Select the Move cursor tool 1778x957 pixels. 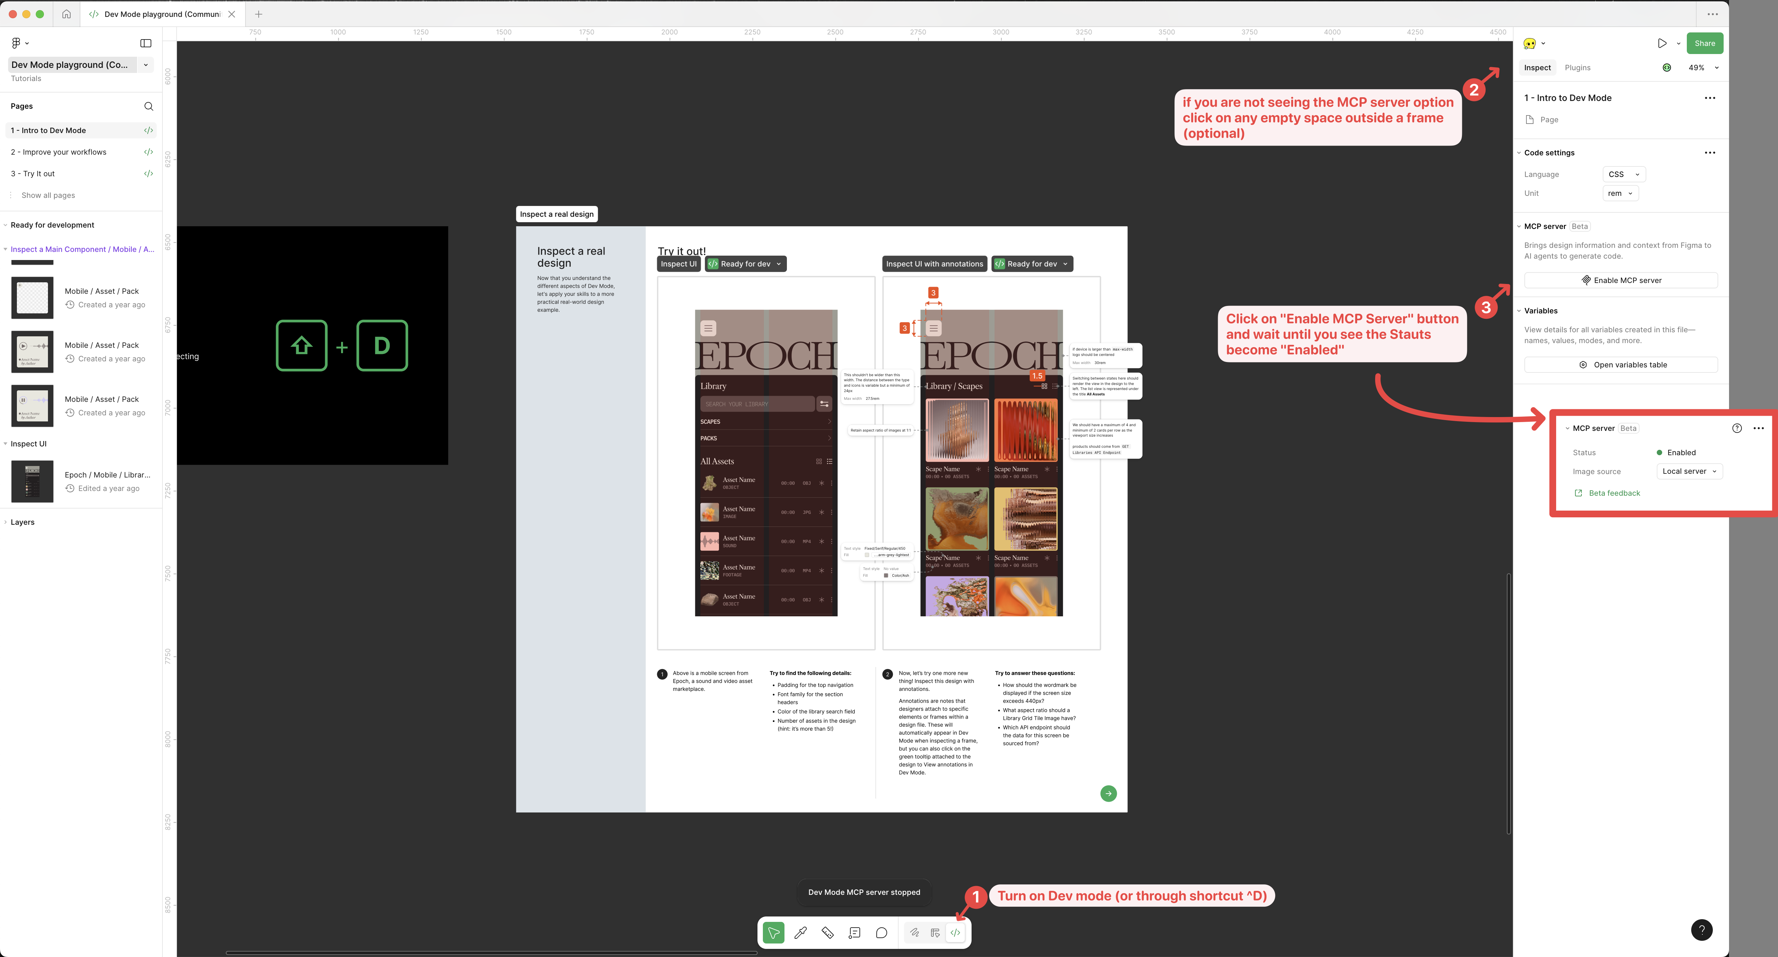[773, 933]
